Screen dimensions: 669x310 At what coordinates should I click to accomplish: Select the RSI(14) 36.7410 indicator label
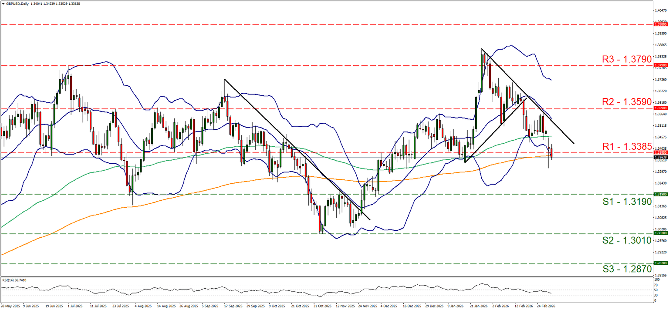tap(14, 281)
